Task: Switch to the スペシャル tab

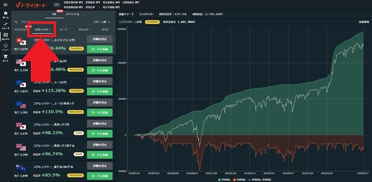Action: click(x=72, y=14)
